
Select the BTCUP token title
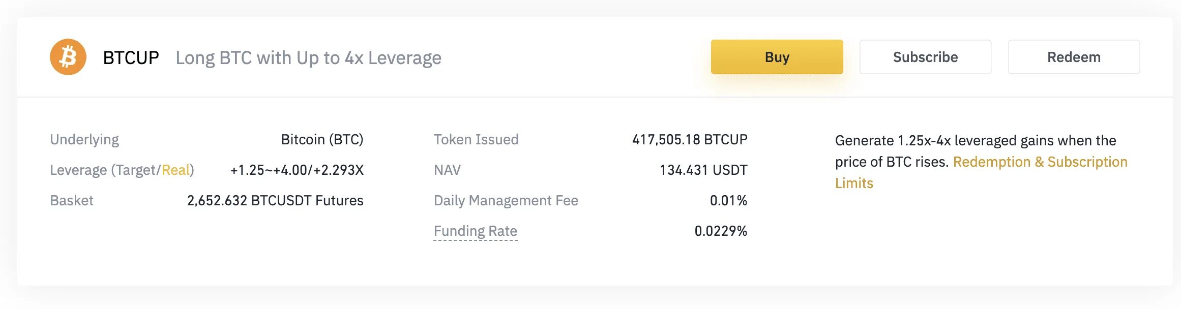pos(131,58)
